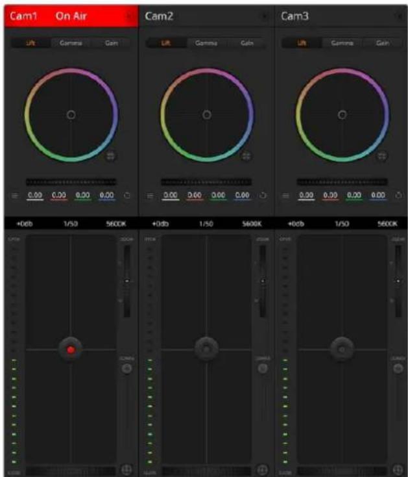
Task: Reset Cam2 color values with the reset icon
Action: [x=263, y=196]
